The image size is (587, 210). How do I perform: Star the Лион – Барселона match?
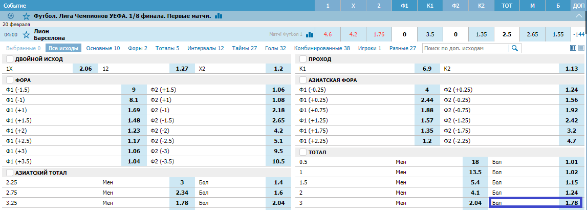(26, 34)
